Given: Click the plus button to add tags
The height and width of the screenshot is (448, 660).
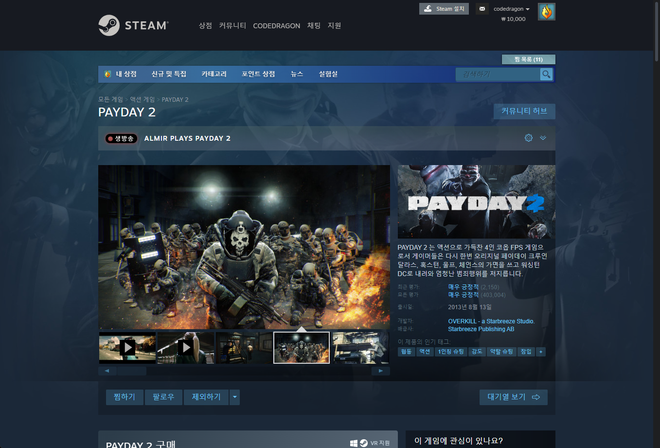Looking at the screenshot, I should tap(541, 352).
